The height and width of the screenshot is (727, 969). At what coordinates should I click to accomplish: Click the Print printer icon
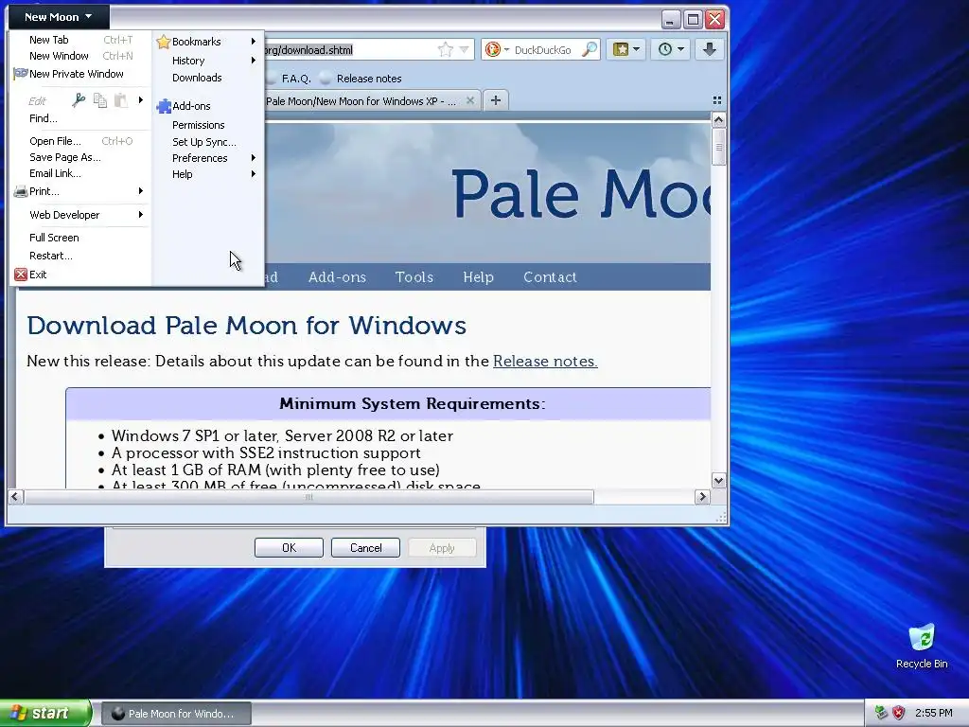click(21, 191)
